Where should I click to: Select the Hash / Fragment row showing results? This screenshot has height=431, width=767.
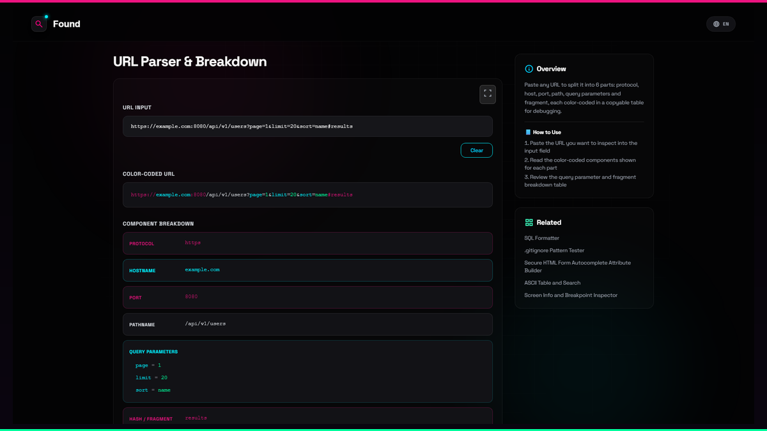click(x=307, y=416)
